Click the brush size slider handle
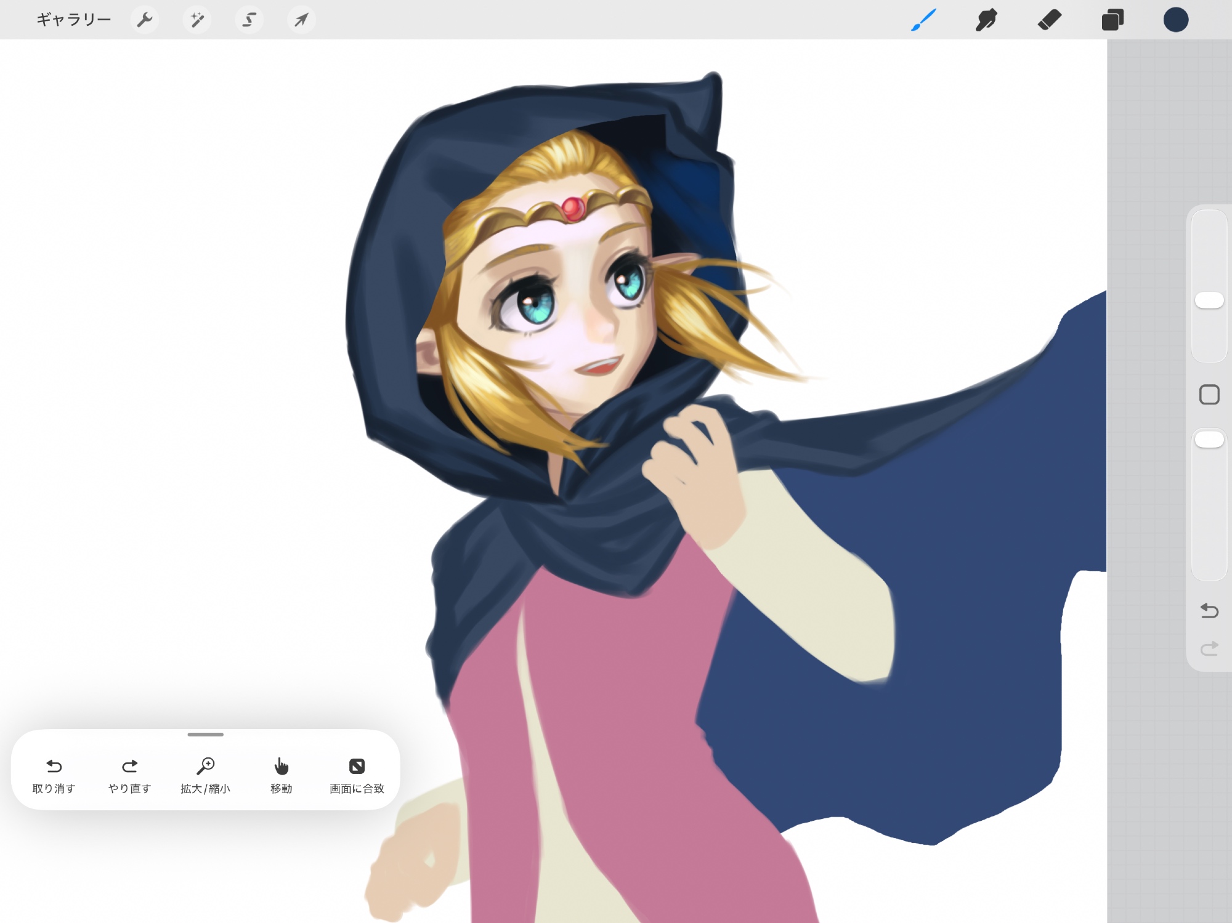The height and width of the screenshot is (923, 1232). [x=1209, y=300]
